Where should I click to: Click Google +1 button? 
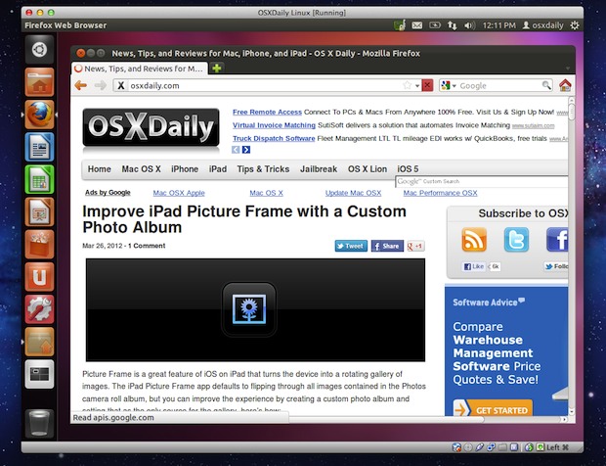point(415,246)
